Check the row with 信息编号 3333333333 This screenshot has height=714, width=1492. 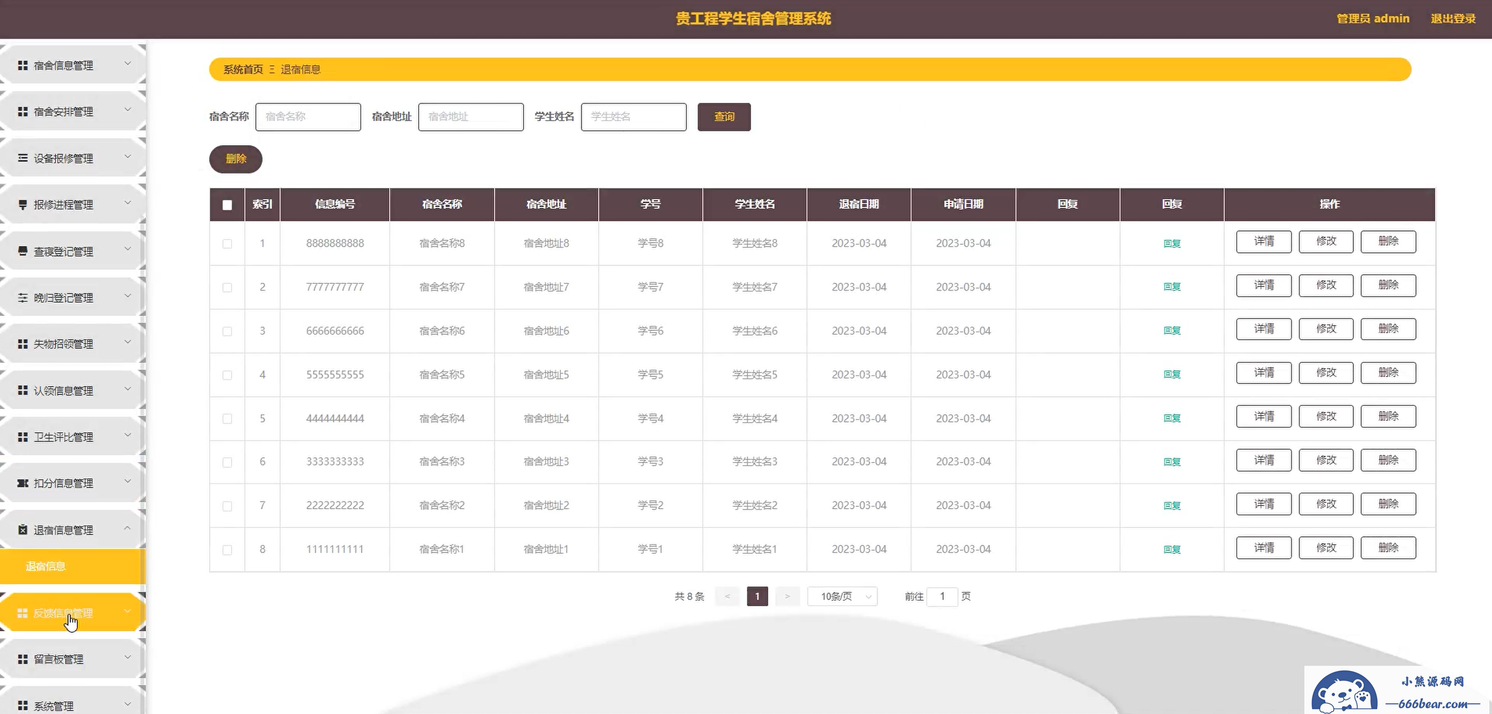click(x=227, y=462)
